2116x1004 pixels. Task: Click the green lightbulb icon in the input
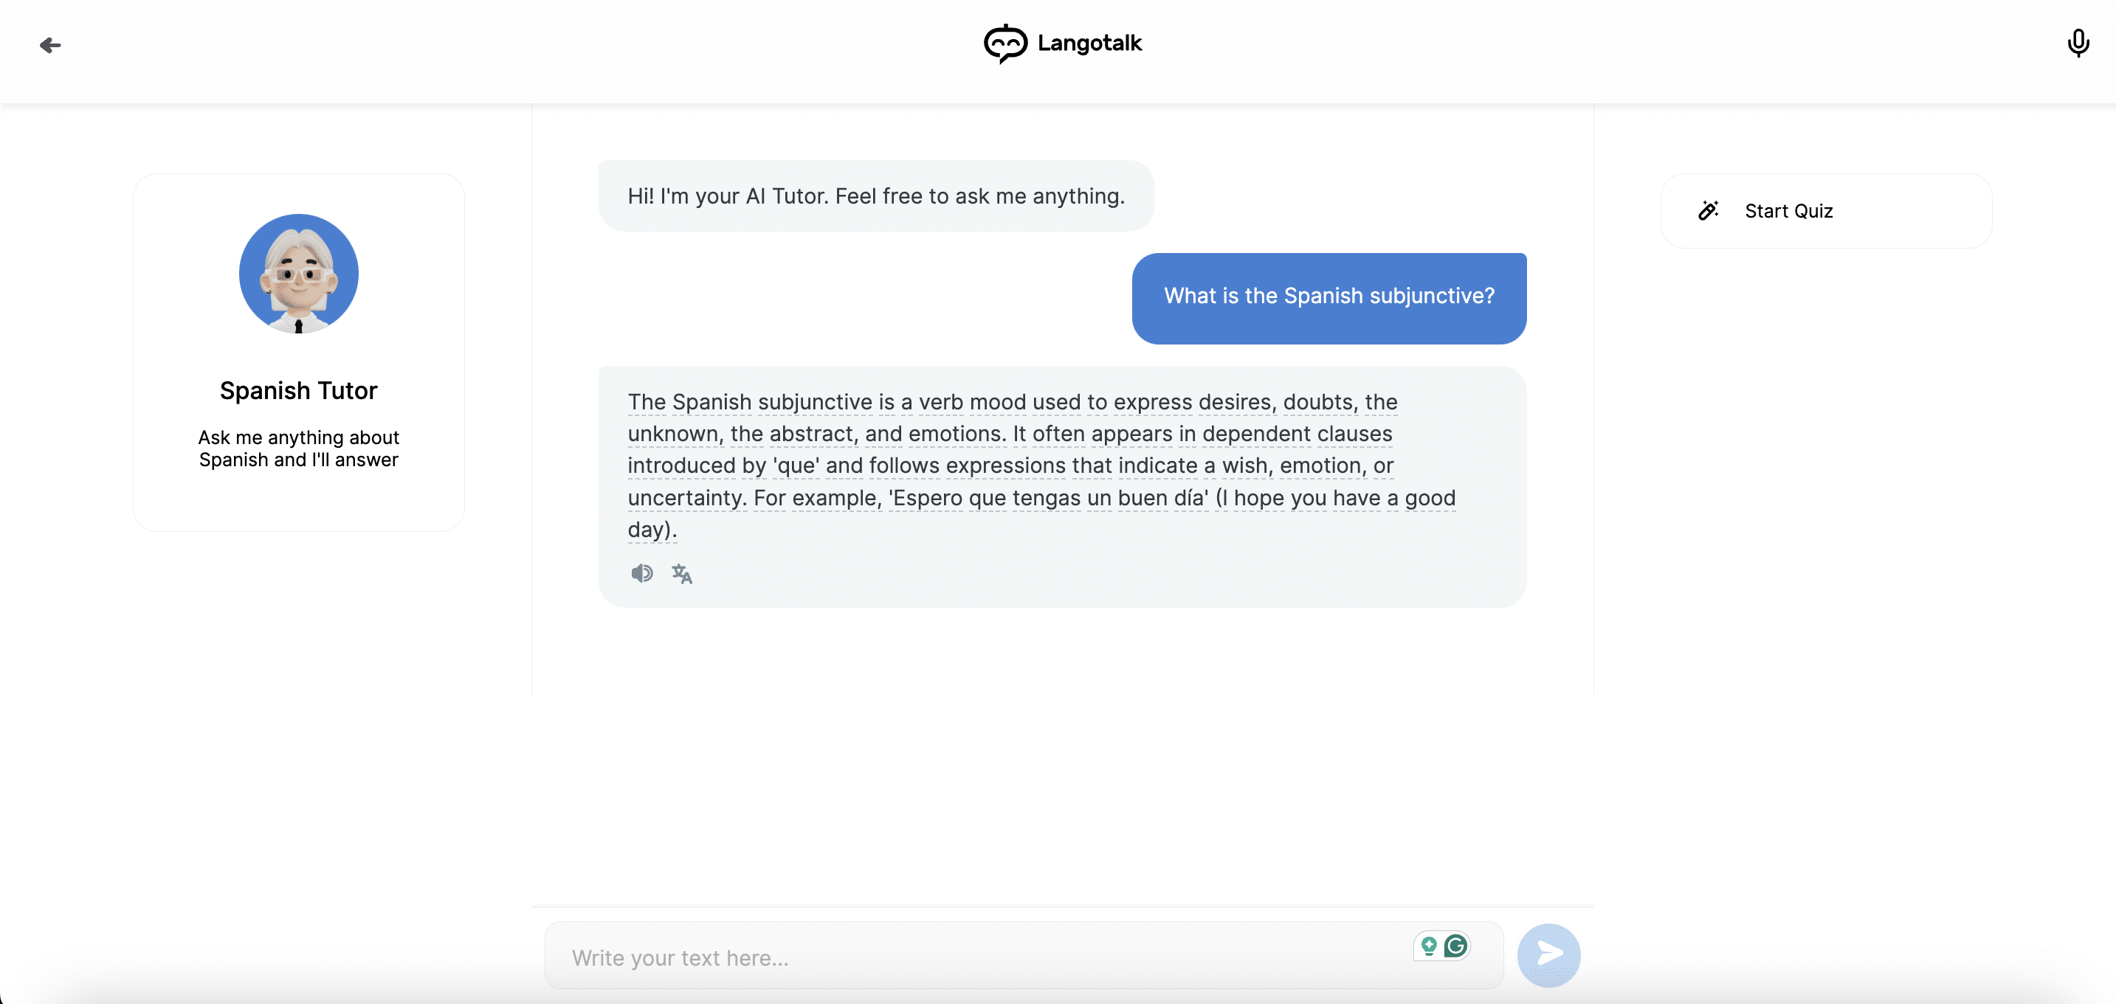[1428, 946]
